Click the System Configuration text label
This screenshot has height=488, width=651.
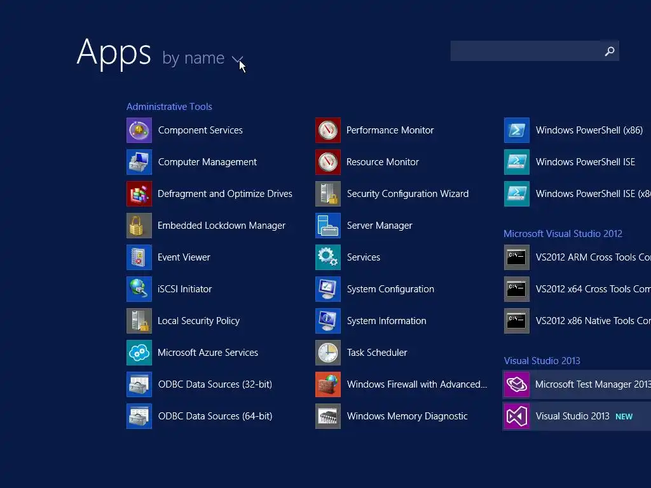[391, 289]
